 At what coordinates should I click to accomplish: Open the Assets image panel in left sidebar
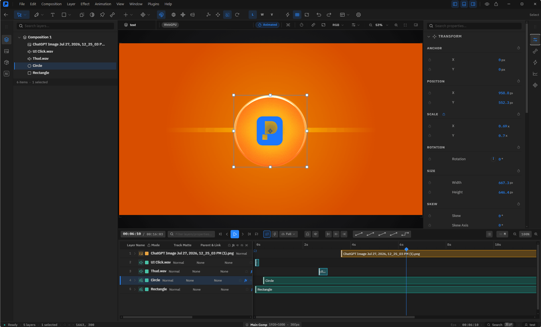7,51
